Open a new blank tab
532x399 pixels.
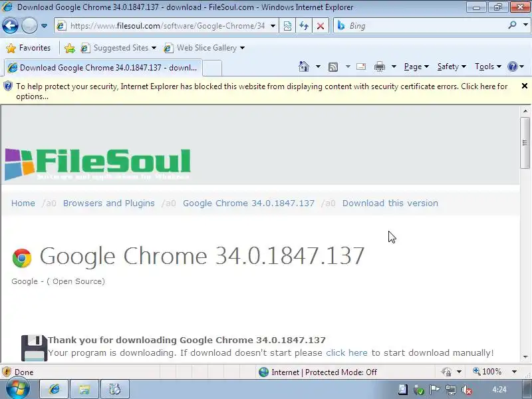click(x=212, y=68)
